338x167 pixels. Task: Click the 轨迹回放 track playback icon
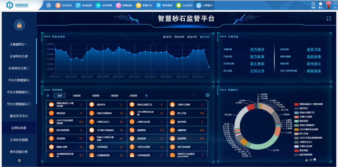[78, 5]
